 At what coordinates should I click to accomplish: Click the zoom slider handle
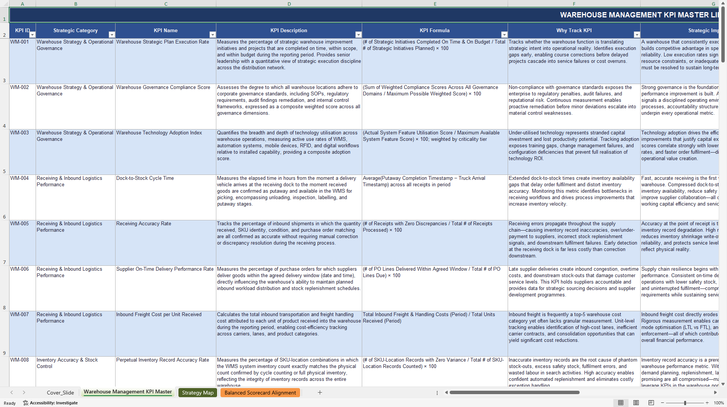point(685,403)
